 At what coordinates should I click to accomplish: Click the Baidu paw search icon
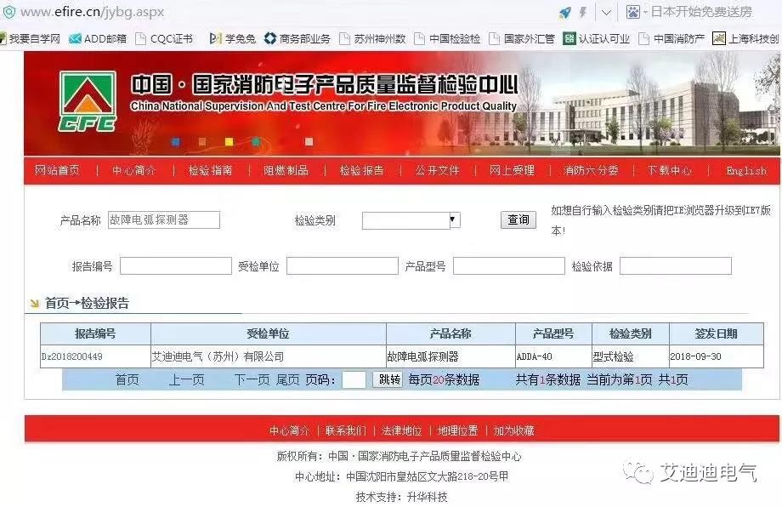point(633,12)
